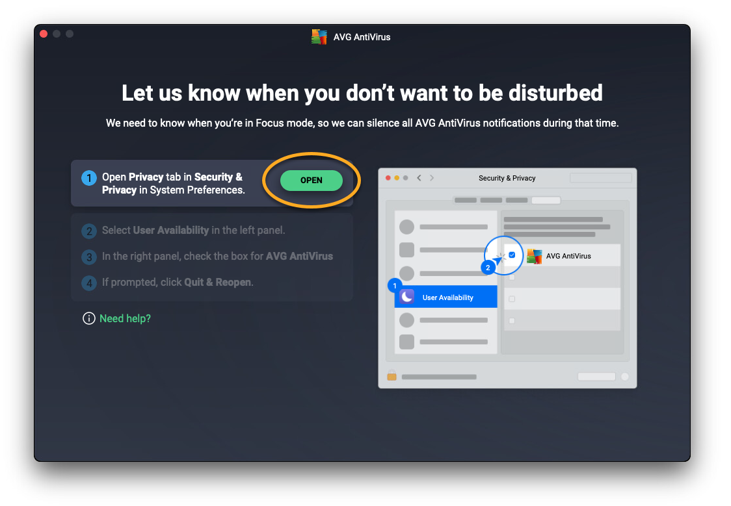Viewport: 731px width, 506px height.
Task: Click the info icon beside Need help
Action: coord(89,318)
